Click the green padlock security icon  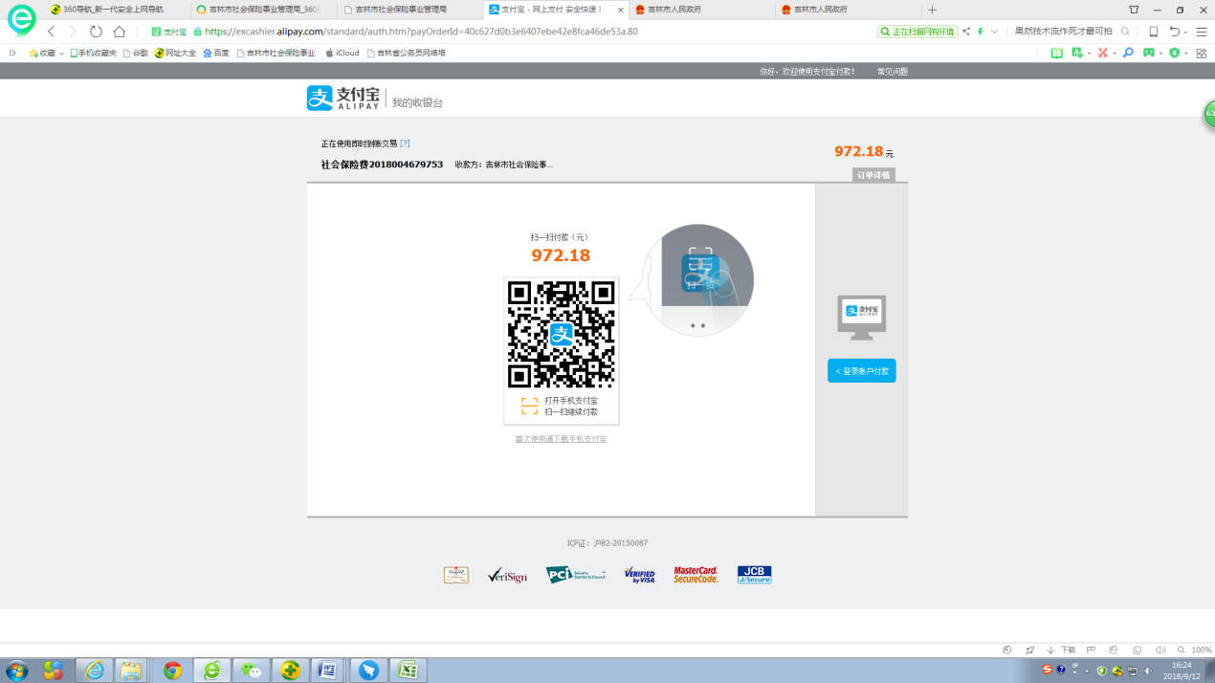click(x=198, y=32)
